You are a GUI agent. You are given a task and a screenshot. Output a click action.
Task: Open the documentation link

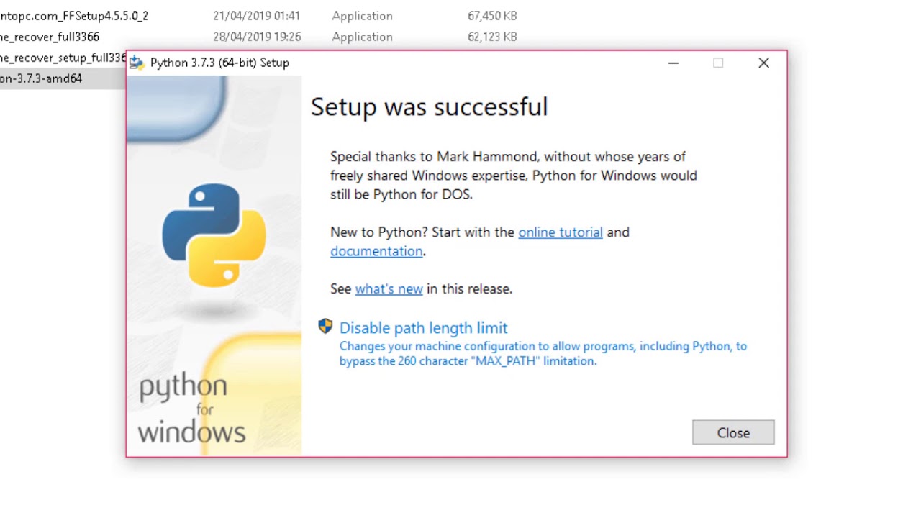[376, 251]
